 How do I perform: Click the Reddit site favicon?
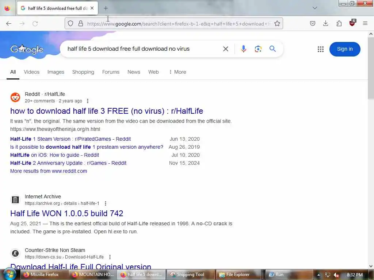15,97
